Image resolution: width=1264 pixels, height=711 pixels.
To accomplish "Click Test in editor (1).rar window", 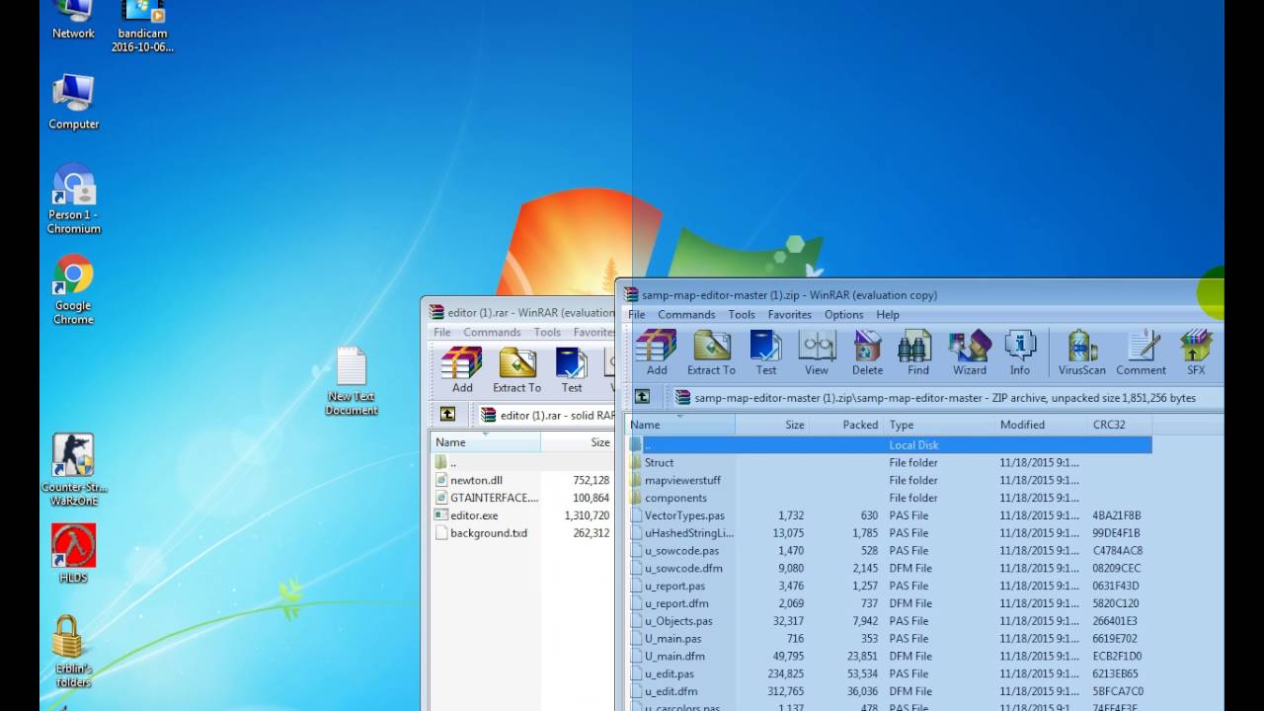I will coord(572,370).
